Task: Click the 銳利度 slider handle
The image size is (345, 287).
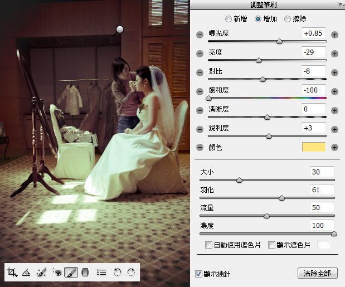Action: point(269,136)
